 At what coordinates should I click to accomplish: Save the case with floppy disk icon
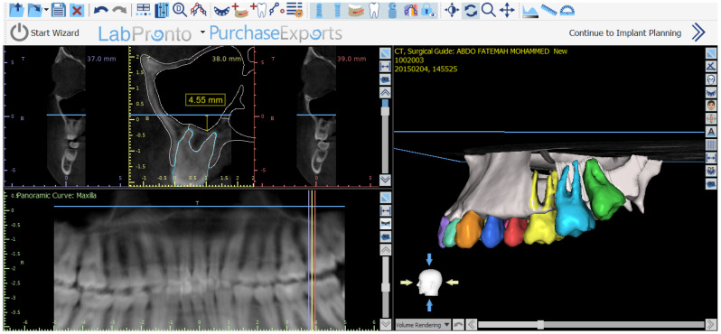point(59,10)
